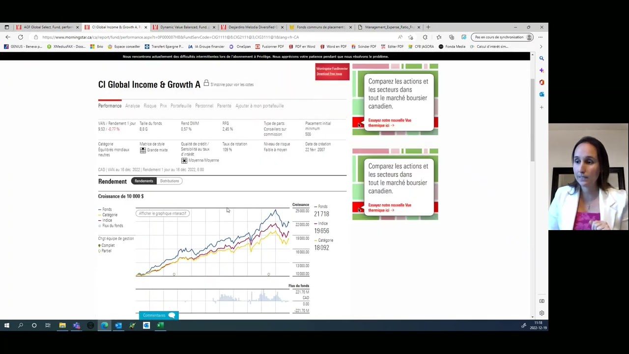
Task: Open Transfert Epargne bookmark
Action: [164, 47]
